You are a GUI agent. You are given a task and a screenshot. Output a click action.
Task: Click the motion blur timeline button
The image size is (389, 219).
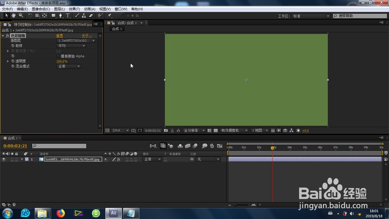click(195, 146)
